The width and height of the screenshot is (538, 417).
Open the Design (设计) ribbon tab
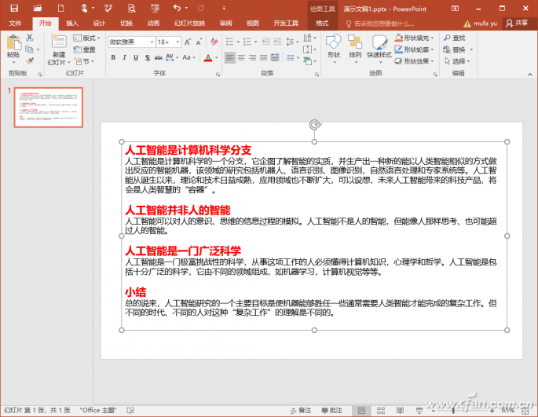click(99, 23)
